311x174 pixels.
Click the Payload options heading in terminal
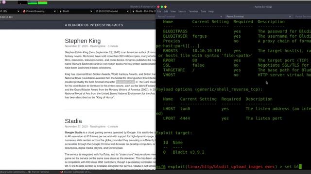[x=209, y=89]
